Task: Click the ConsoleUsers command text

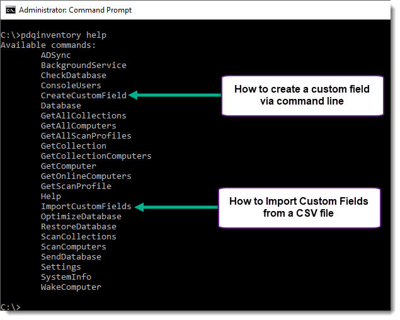Action: pos(71,86)
